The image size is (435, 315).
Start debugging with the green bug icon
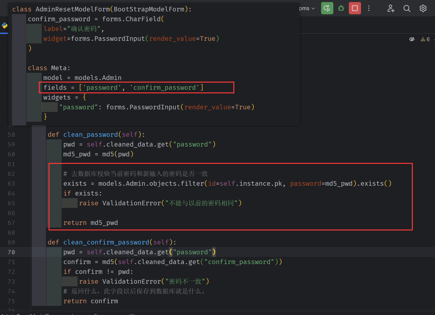click(x=341, y=8)
